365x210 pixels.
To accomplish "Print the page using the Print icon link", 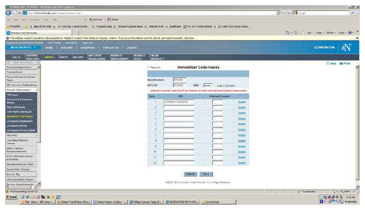I will [x=345, y=63].
